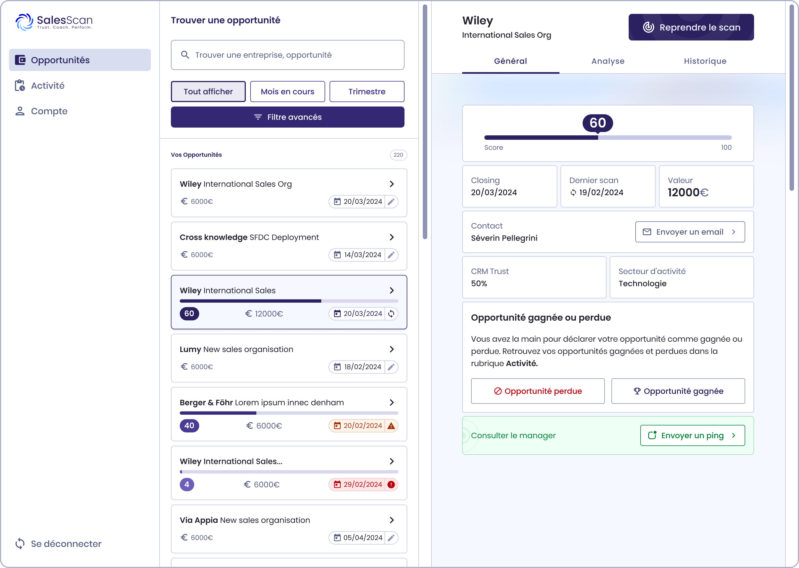
Task: Mark as Opportunité perdue
Action: pyautogui.click(x=537, y=391)
